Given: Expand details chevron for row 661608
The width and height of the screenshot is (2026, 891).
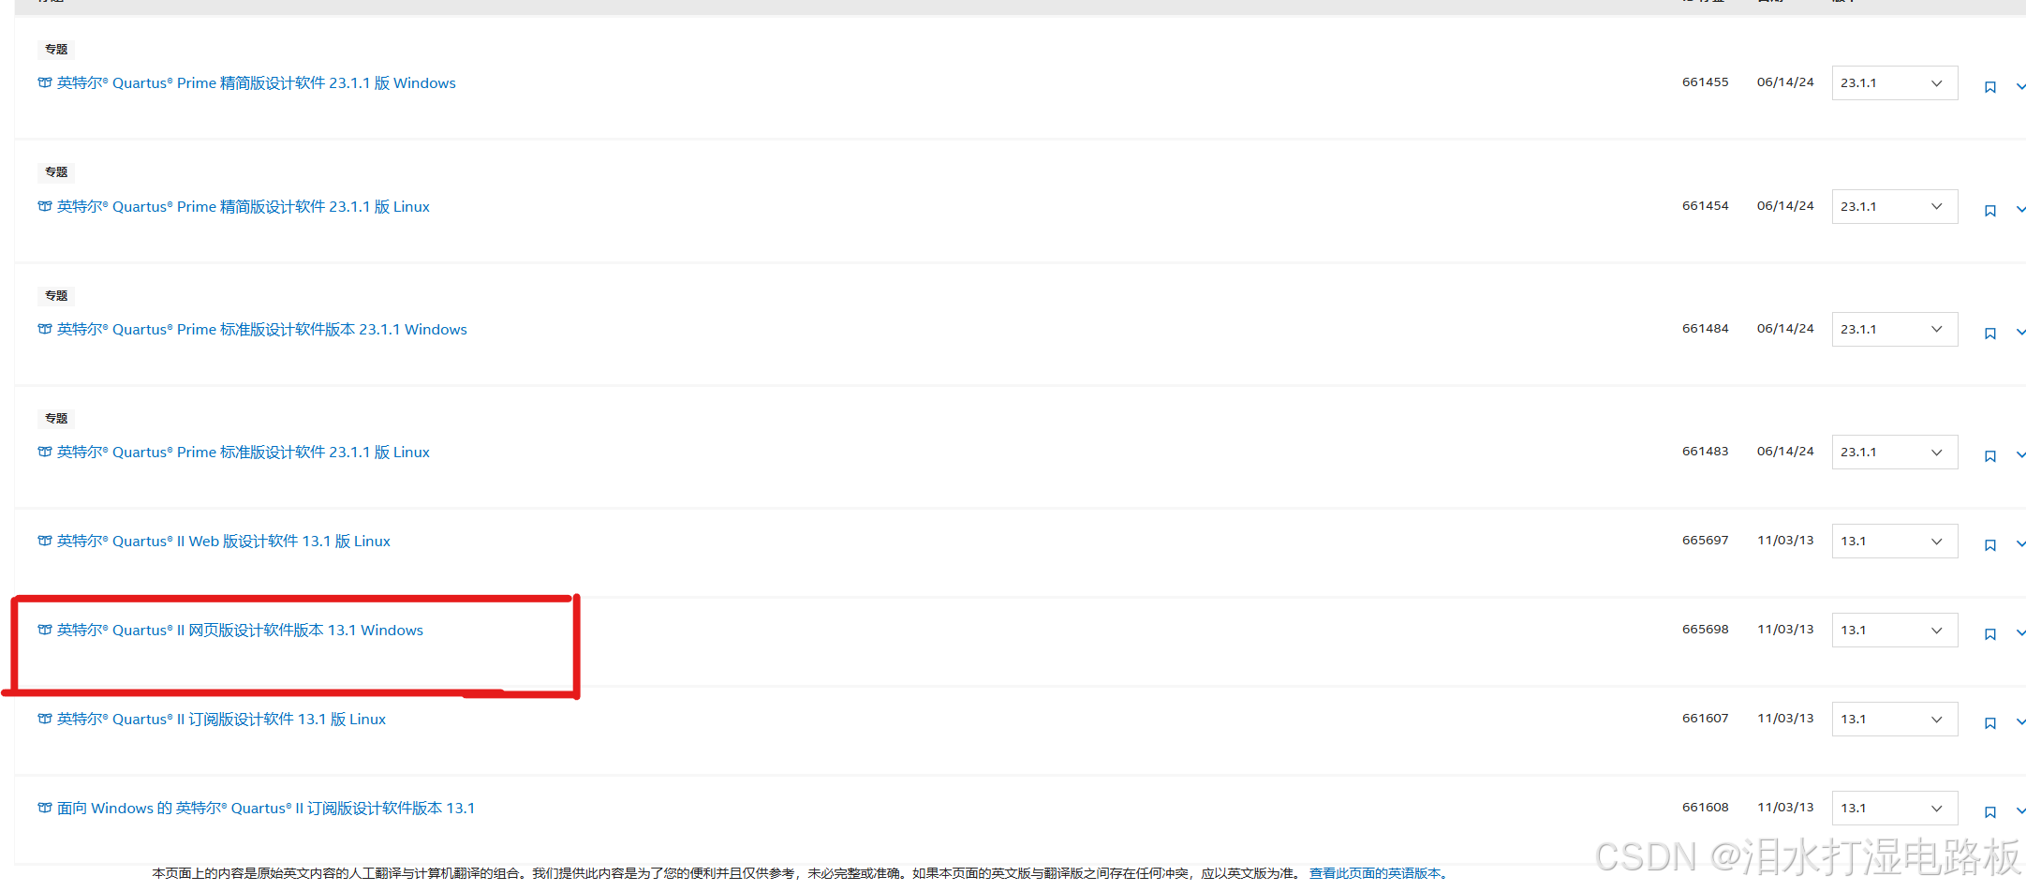Looking at the screenshot, I should tap(2020, 811).
